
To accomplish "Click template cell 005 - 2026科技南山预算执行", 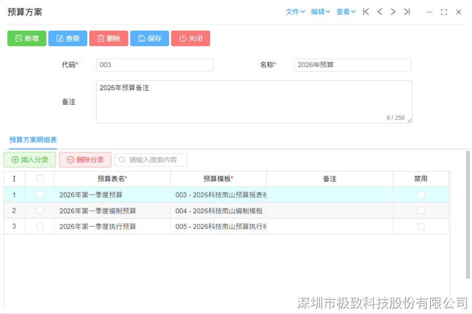I will pyautogui.click(x=218, y=226).
